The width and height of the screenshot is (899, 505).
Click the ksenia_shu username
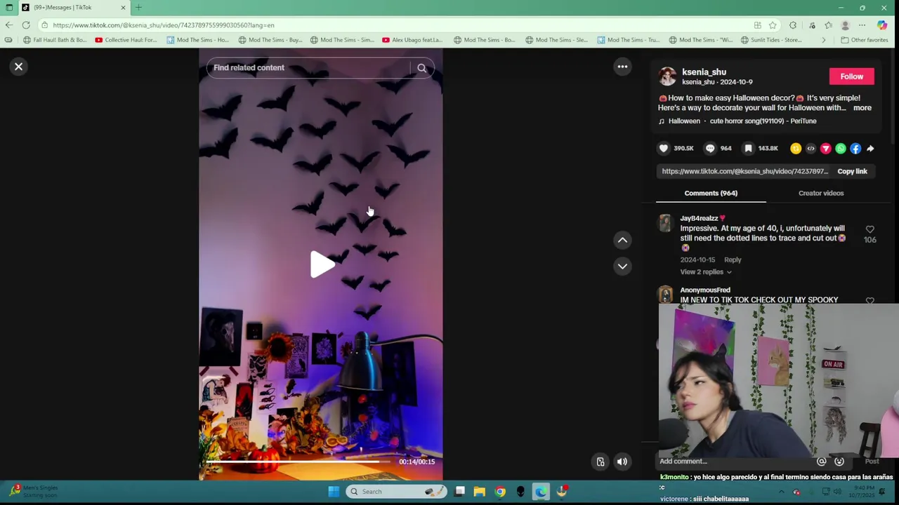(704, 72)
